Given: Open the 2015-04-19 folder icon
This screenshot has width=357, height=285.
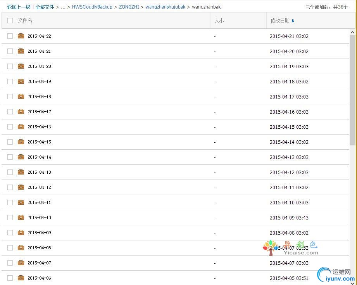Looking at the screenshot, I should pyautogui.click(x=21, y=81).
